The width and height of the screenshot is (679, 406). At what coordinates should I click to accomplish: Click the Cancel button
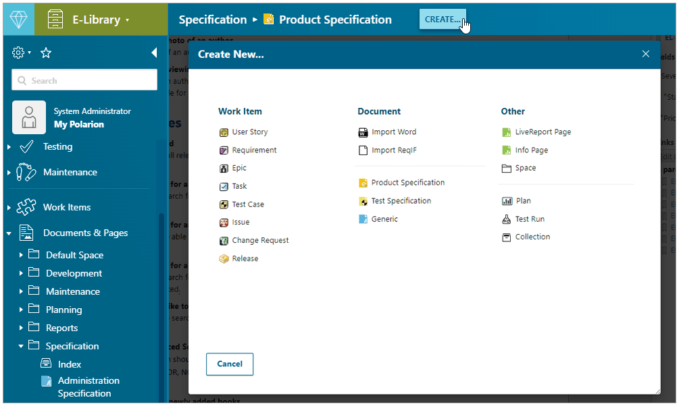point(230,364)
